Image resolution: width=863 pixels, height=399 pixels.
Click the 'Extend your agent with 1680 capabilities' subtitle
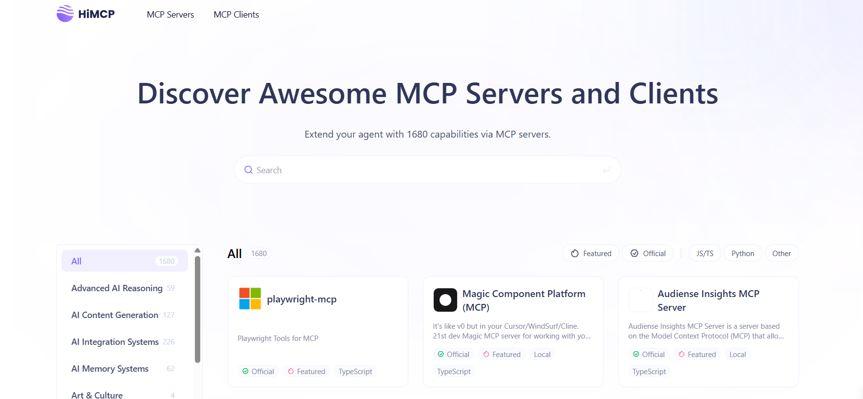coord(427,134)
